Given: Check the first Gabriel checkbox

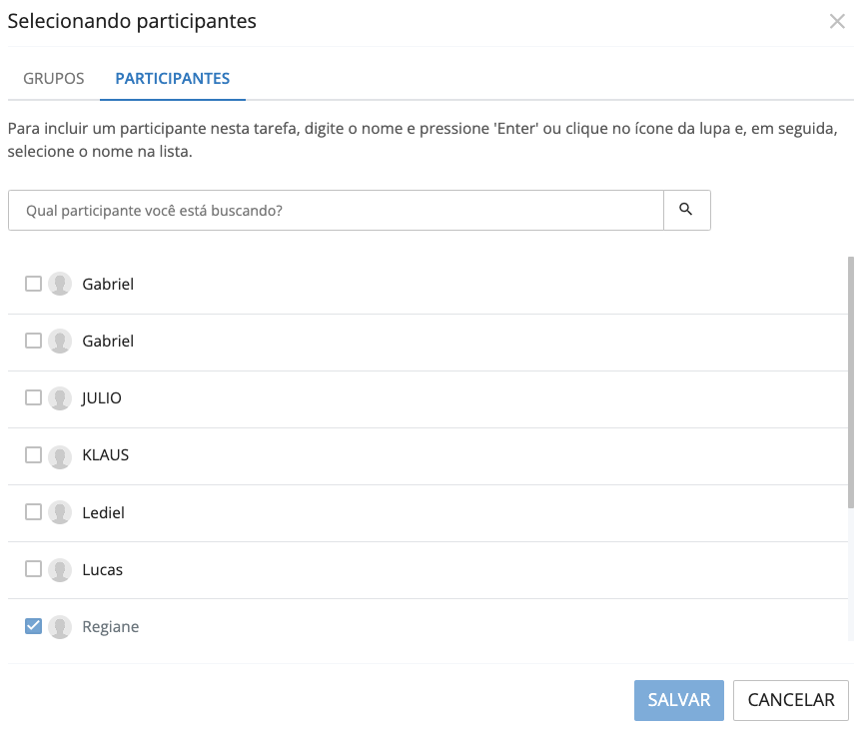Looking at the screenshot, I should coord(32,284).
